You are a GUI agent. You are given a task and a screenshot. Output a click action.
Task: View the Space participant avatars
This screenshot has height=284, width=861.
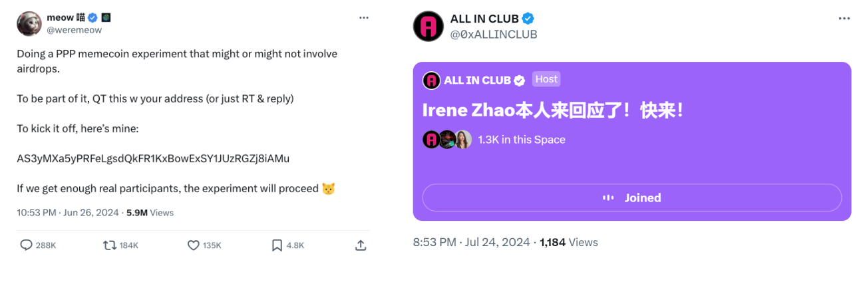pyautogui.click(x=447, y=140)
